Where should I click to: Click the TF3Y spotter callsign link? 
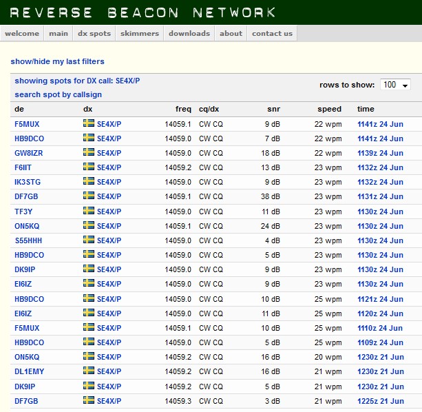(23, 212)
